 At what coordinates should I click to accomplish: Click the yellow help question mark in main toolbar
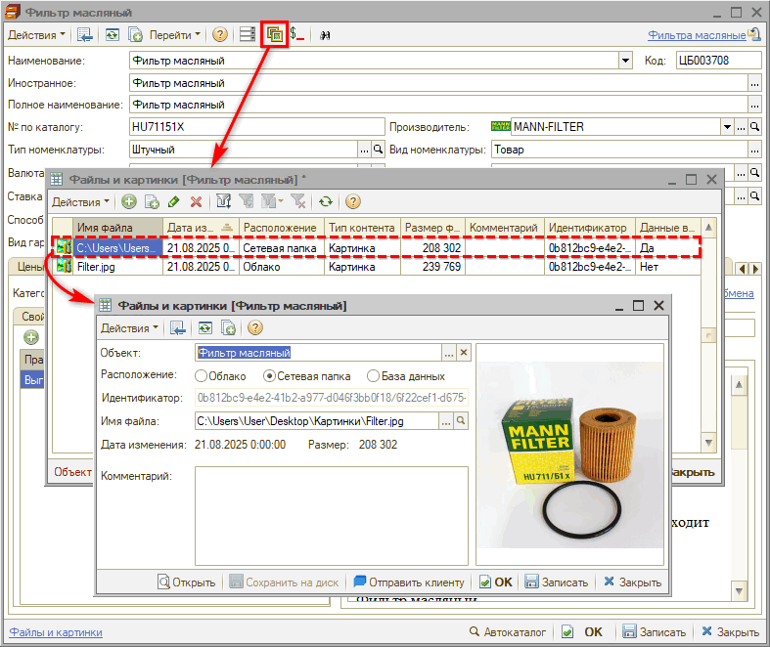pos(220,34)
